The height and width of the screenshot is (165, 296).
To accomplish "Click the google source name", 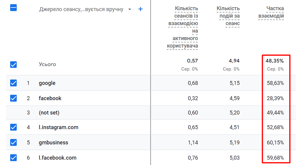I will pyautogui.click(x=47, y=83).
